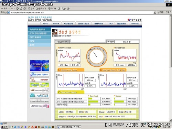Click the General Ping Test orange header
172x129 pixels.
click(x=71, y=70)
